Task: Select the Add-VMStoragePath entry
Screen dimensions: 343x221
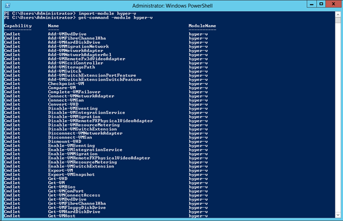Action: coord(71,67)
